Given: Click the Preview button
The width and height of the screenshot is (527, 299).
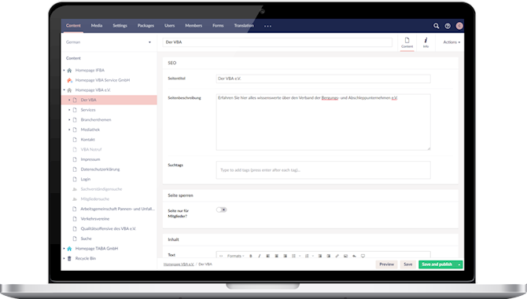Looking at the screenshot, I should pos(386,264).
